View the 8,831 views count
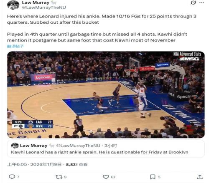 (x=76, y=165)
